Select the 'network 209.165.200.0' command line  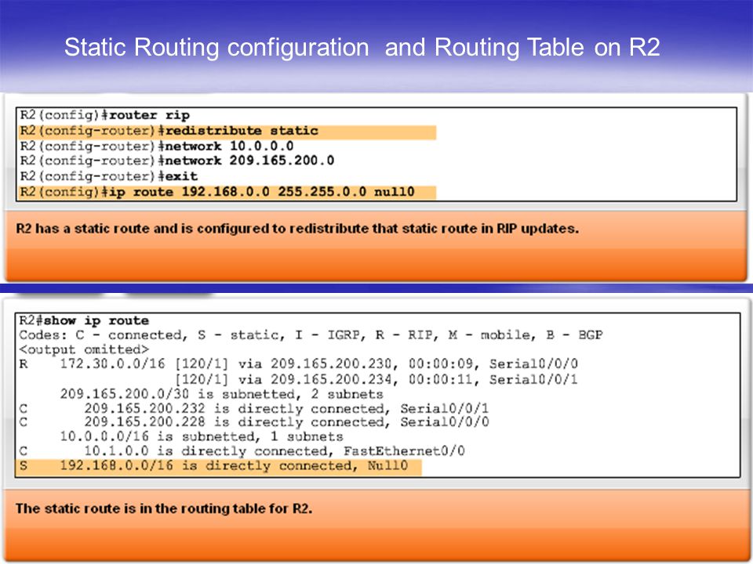[x=176, y=161]
